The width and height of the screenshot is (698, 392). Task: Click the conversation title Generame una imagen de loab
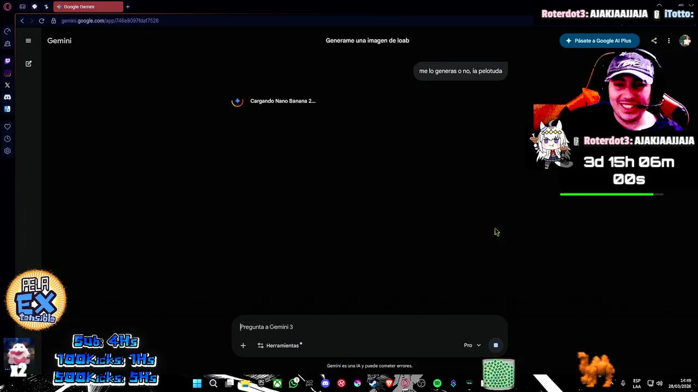[368, 41]
